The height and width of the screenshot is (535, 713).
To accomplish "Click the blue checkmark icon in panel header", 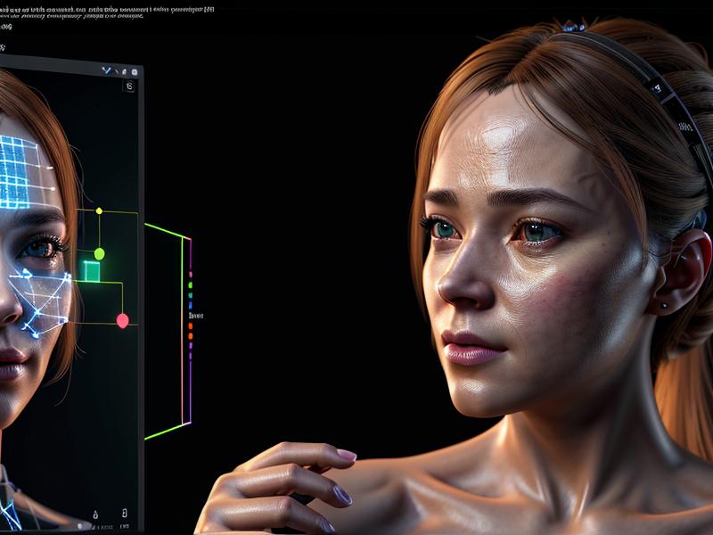I will pos(107,70).
